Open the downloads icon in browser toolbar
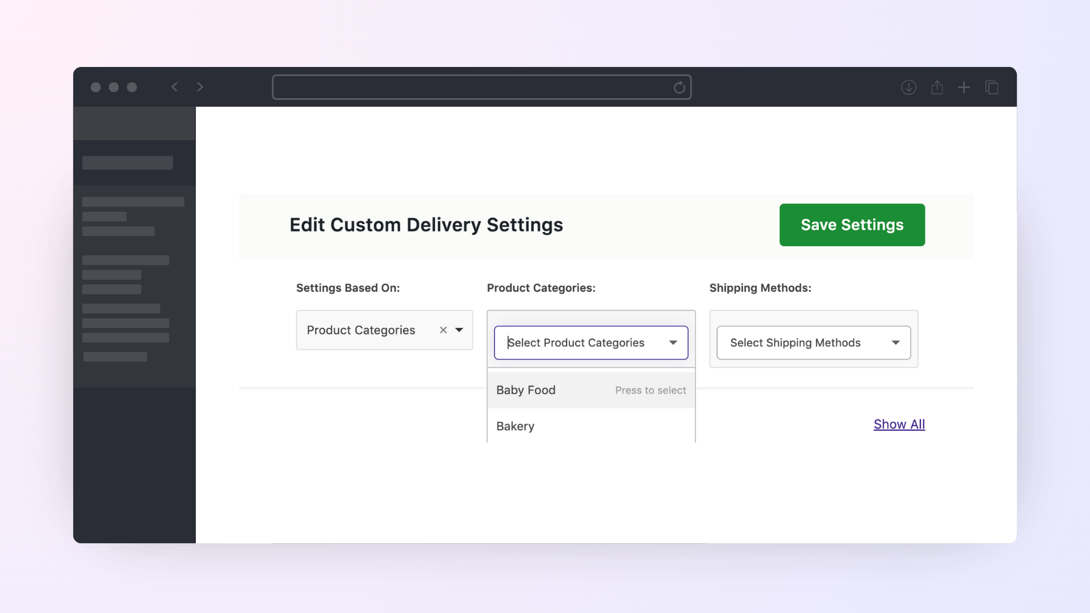 coord(908,87)
